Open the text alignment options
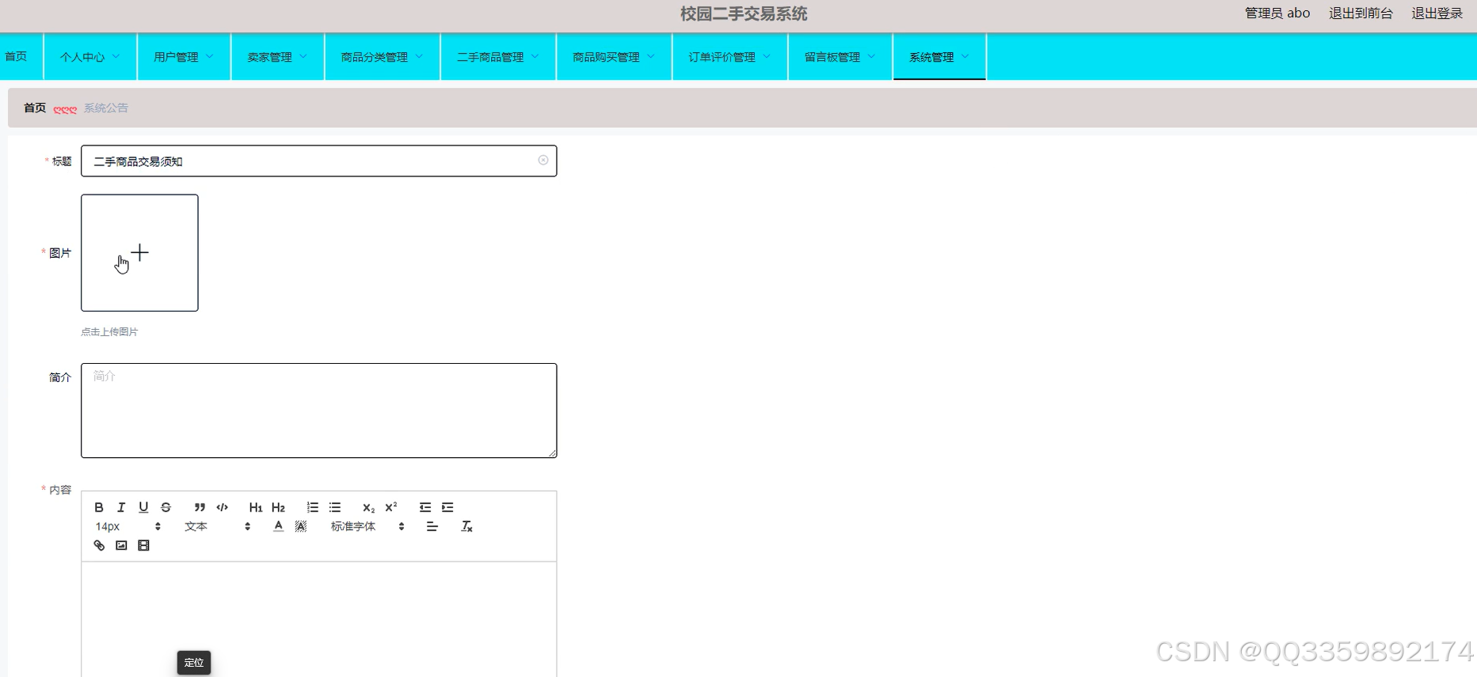 432,526
